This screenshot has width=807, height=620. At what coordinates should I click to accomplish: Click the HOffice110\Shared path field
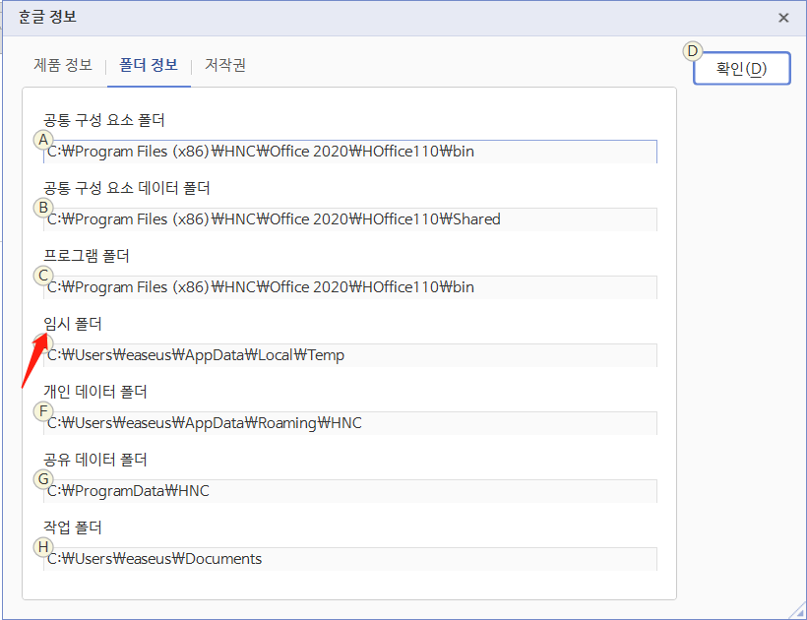(350, 219)
